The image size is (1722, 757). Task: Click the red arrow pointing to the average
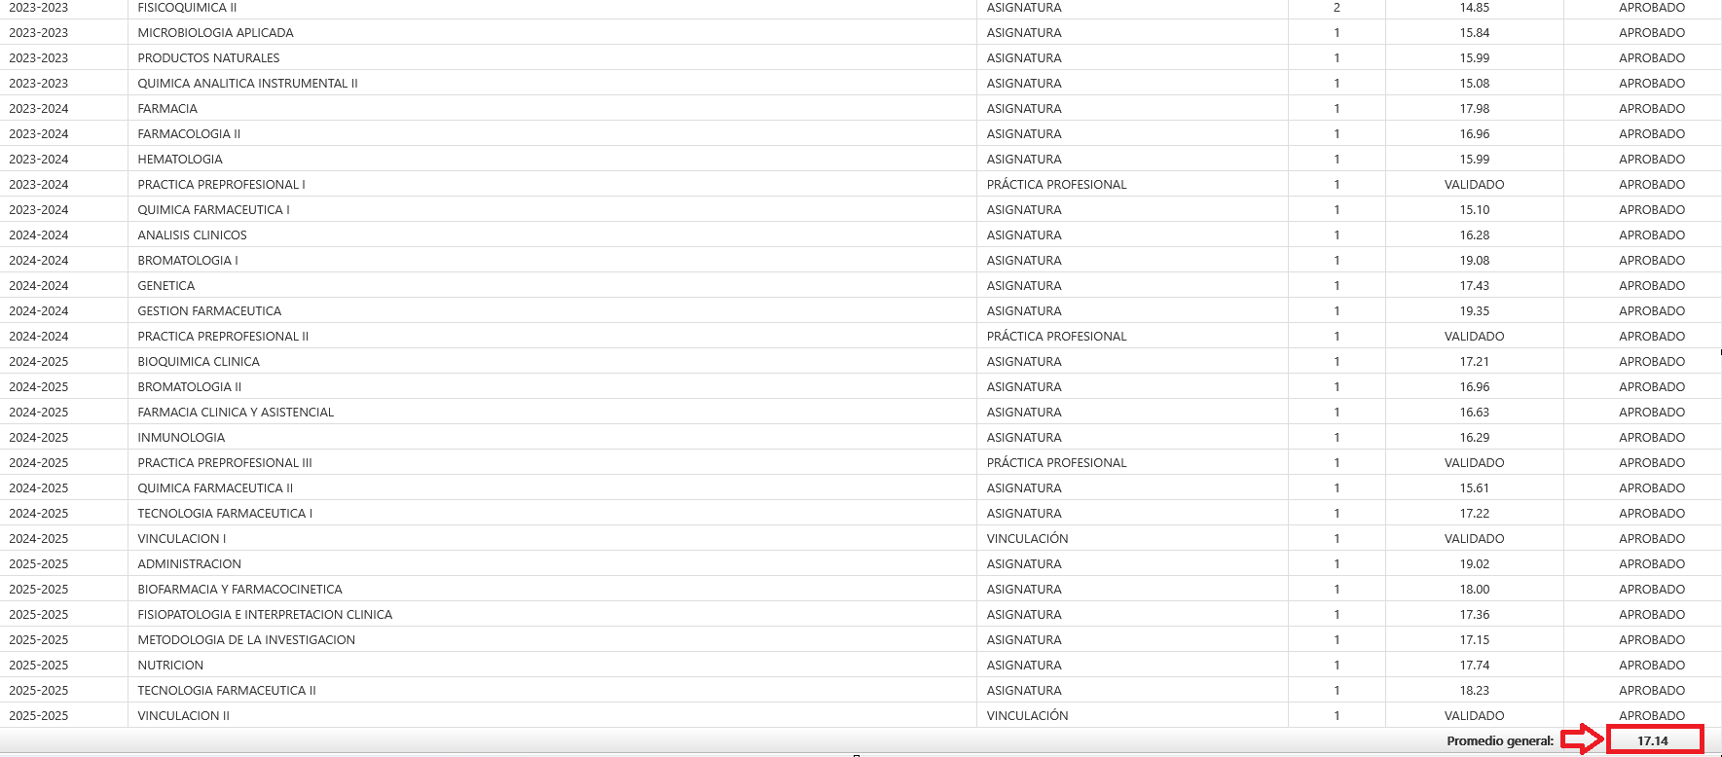click(x=1582, y=740)
